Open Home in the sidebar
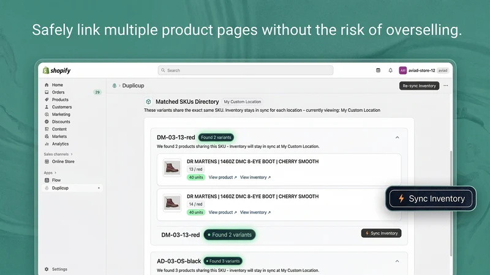 57,85
